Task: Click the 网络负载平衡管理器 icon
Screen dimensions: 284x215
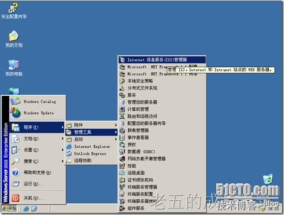Action: click(122, 158)
